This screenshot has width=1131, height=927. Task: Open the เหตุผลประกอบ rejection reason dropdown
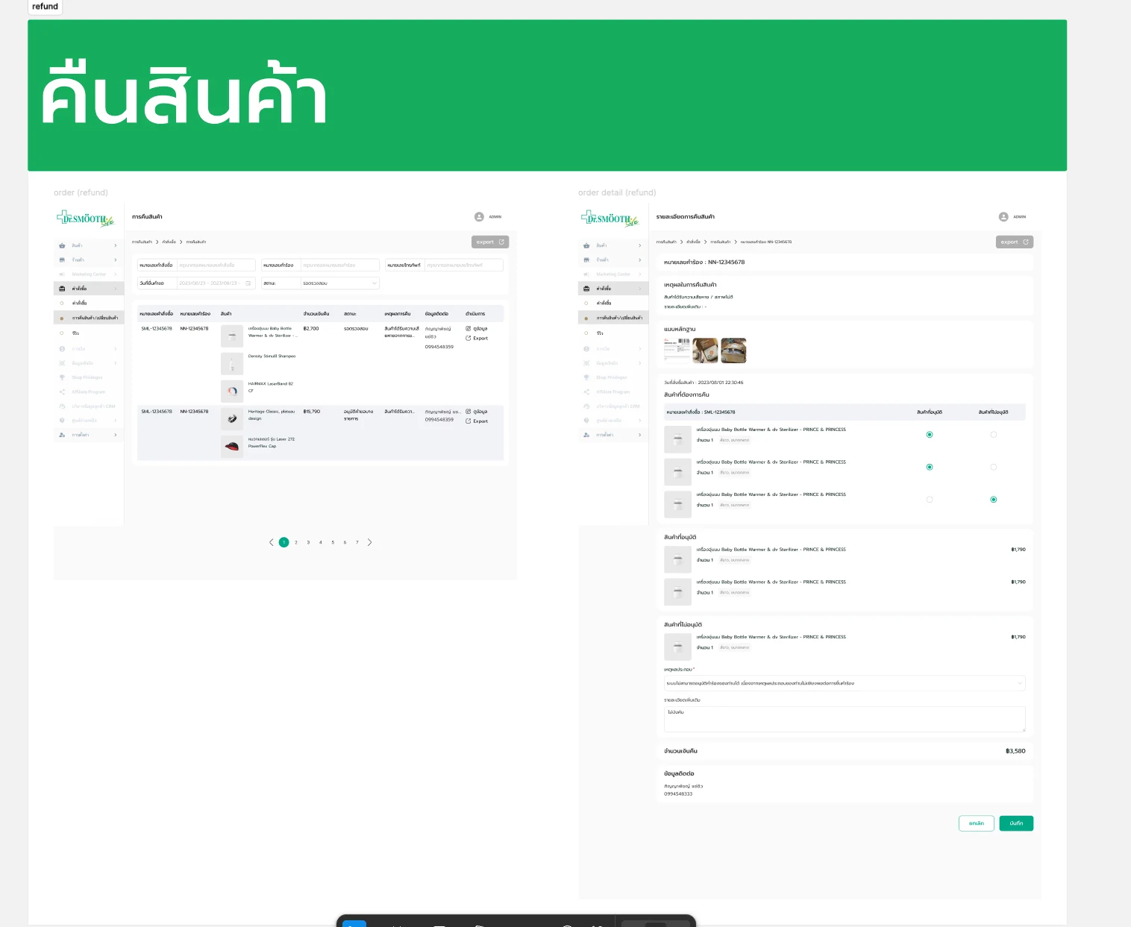coord(845,683)
